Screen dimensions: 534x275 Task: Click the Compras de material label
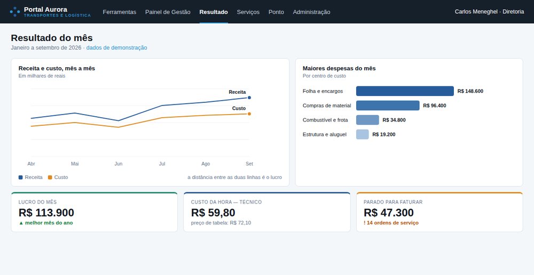tap(327, 106)
